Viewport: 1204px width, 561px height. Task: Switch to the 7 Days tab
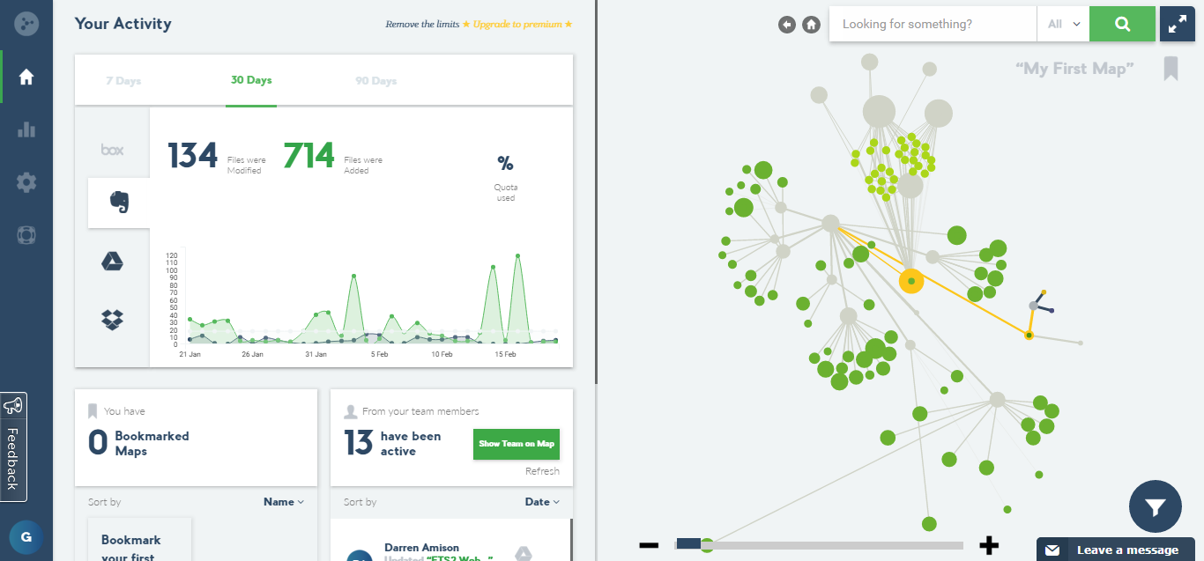123,81
